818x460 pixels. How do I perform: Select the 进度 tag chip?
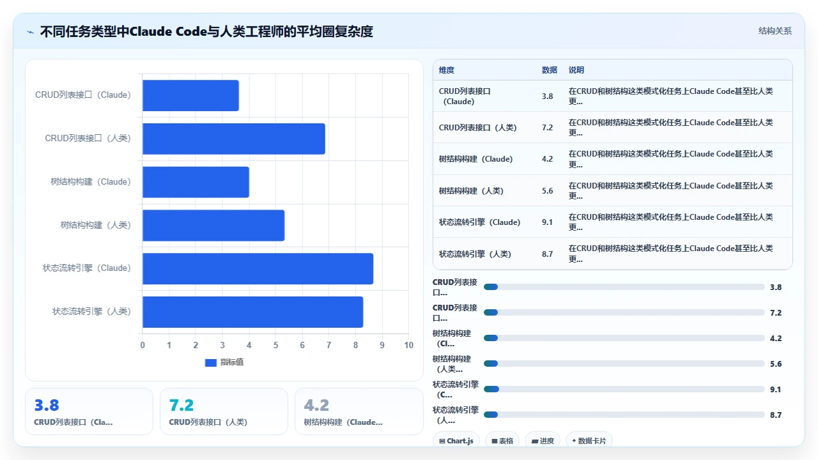click(543, 441)
